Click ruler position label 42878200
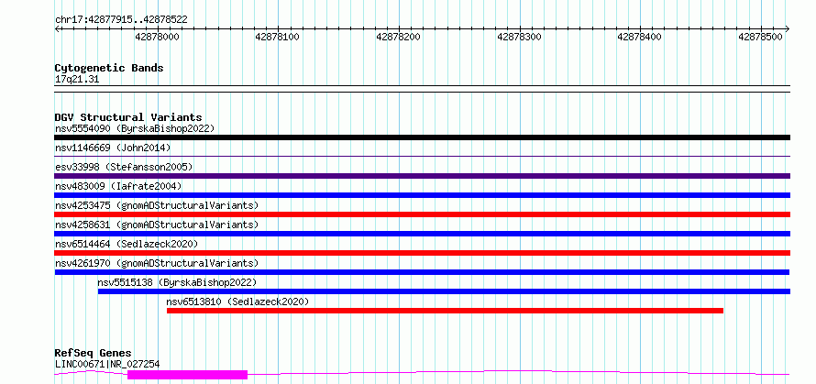Screen dimensions: 816x384 (x=398, y=38)
